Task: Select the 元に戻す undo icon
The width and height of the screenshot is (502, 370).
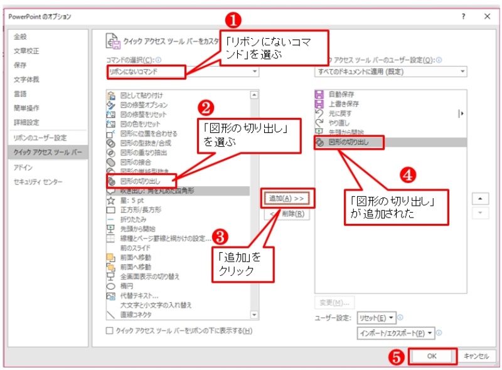Action: pos(319,114)
